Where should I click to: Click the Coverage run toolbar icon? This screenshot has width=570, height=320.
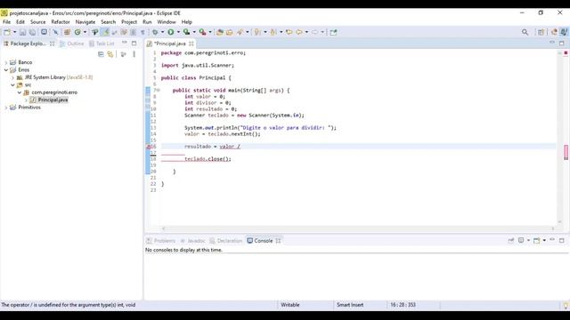186,32
